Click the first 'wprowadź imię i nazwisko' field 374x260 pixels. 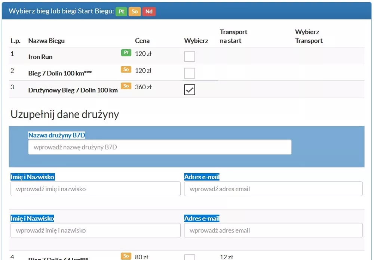(x=95, y=189)
